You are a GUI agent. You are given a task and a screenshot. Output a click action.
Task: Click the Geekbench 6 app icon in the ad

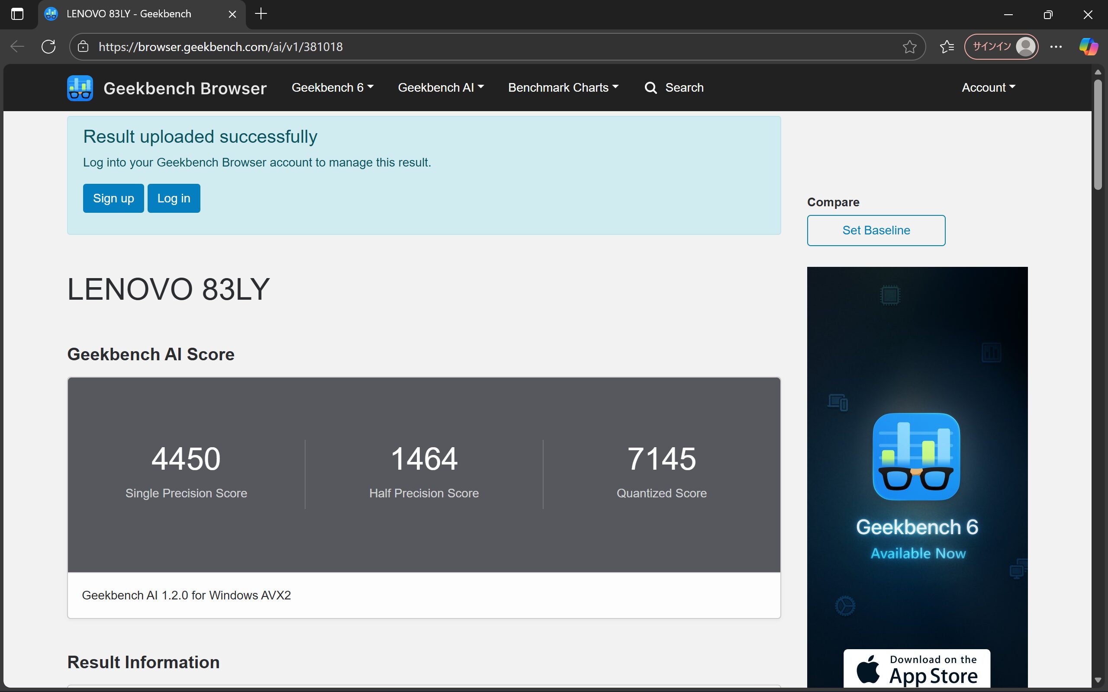[x=916, y=456]
